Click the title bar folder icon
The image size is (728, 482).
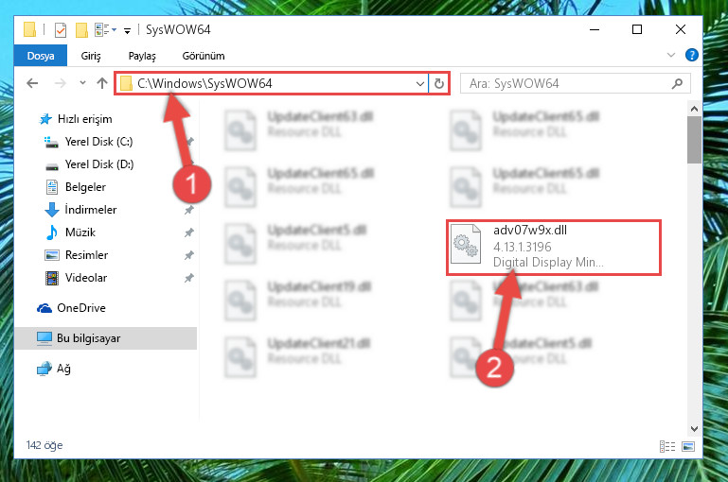(30, 29)
